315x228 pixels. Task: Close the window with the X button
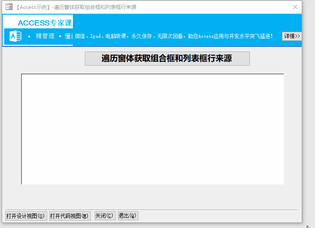click(295, 7)
